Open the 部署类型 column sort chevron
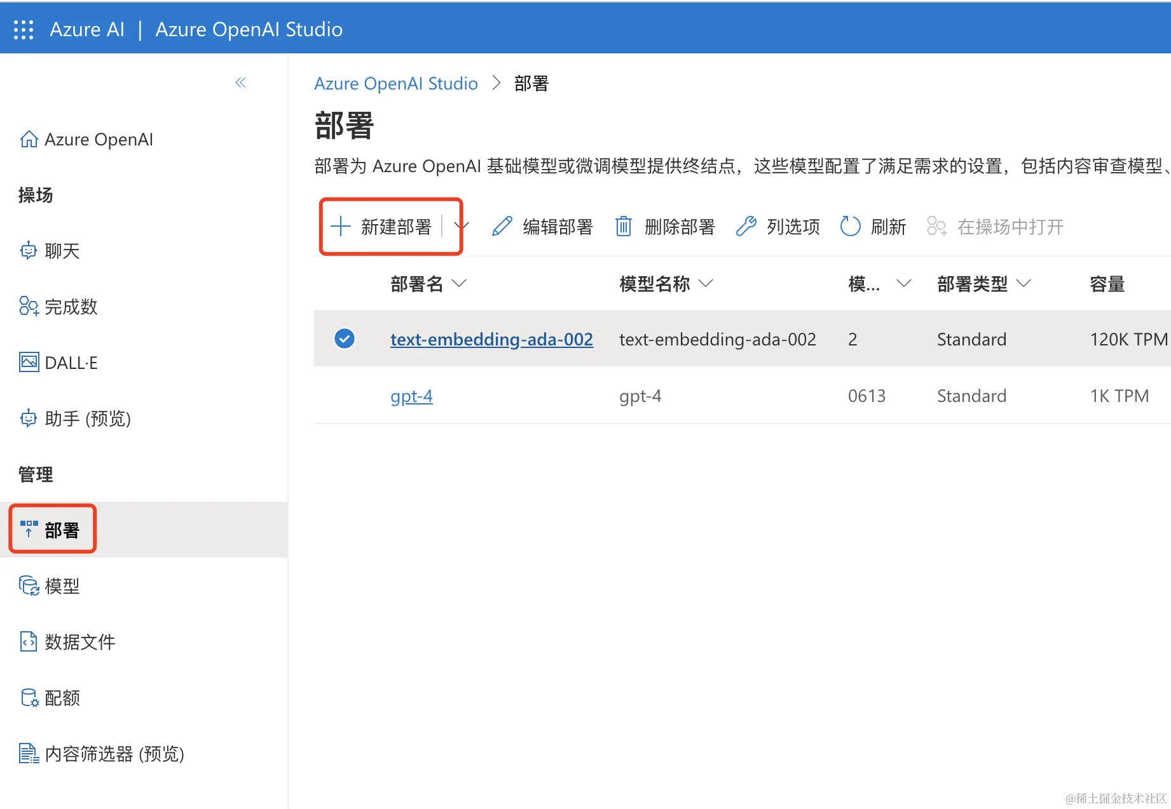This screenshot has width=1171, height=809. point(1024,283)
